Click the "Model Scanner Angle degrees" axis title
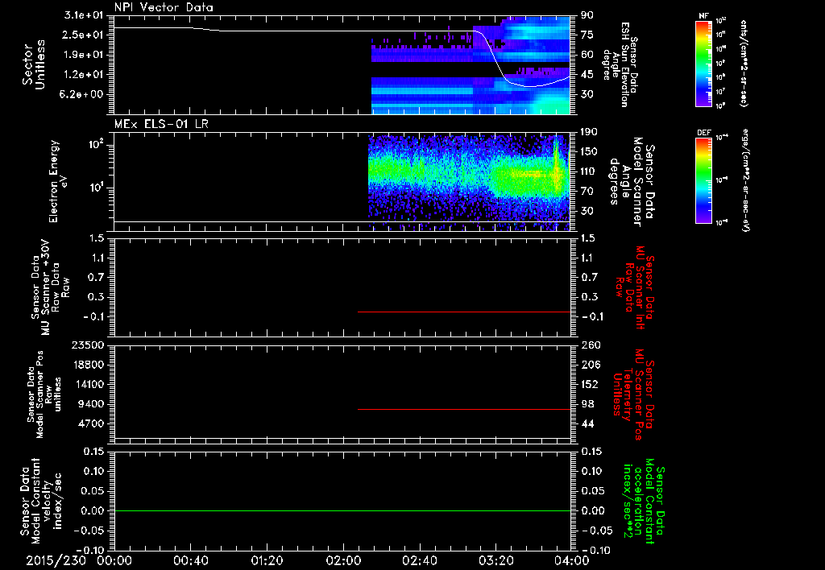 pyautogui.click(x=632, y=182)
